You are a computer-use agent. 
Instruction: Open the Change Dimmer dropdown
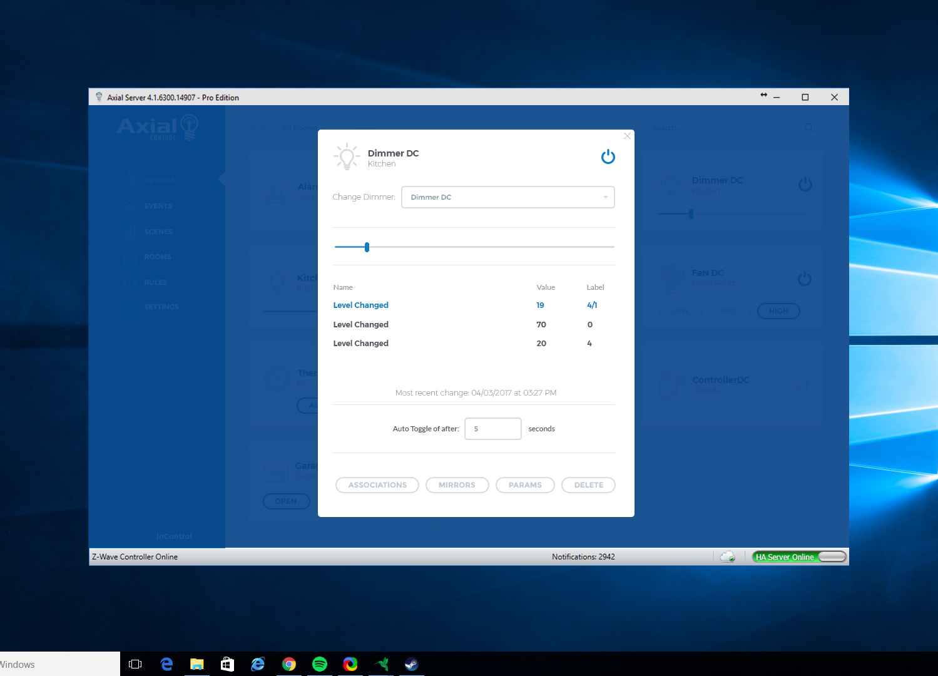[507, 197]
